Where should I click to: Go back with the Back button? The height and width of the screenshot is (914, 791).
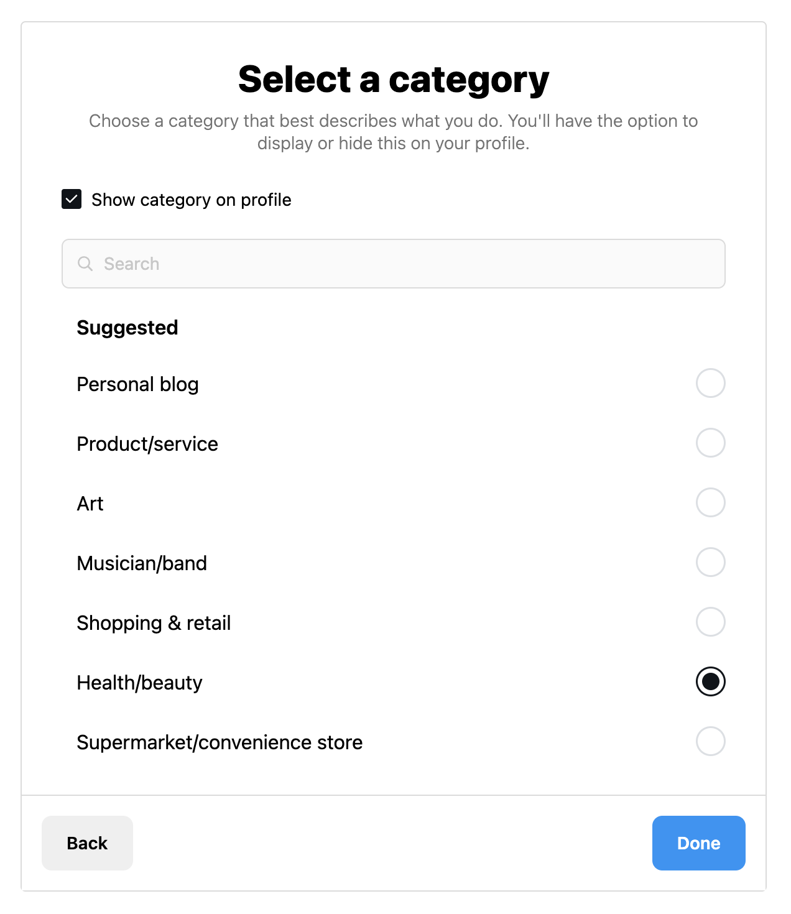pyautogui.click(x=87, y=843)
